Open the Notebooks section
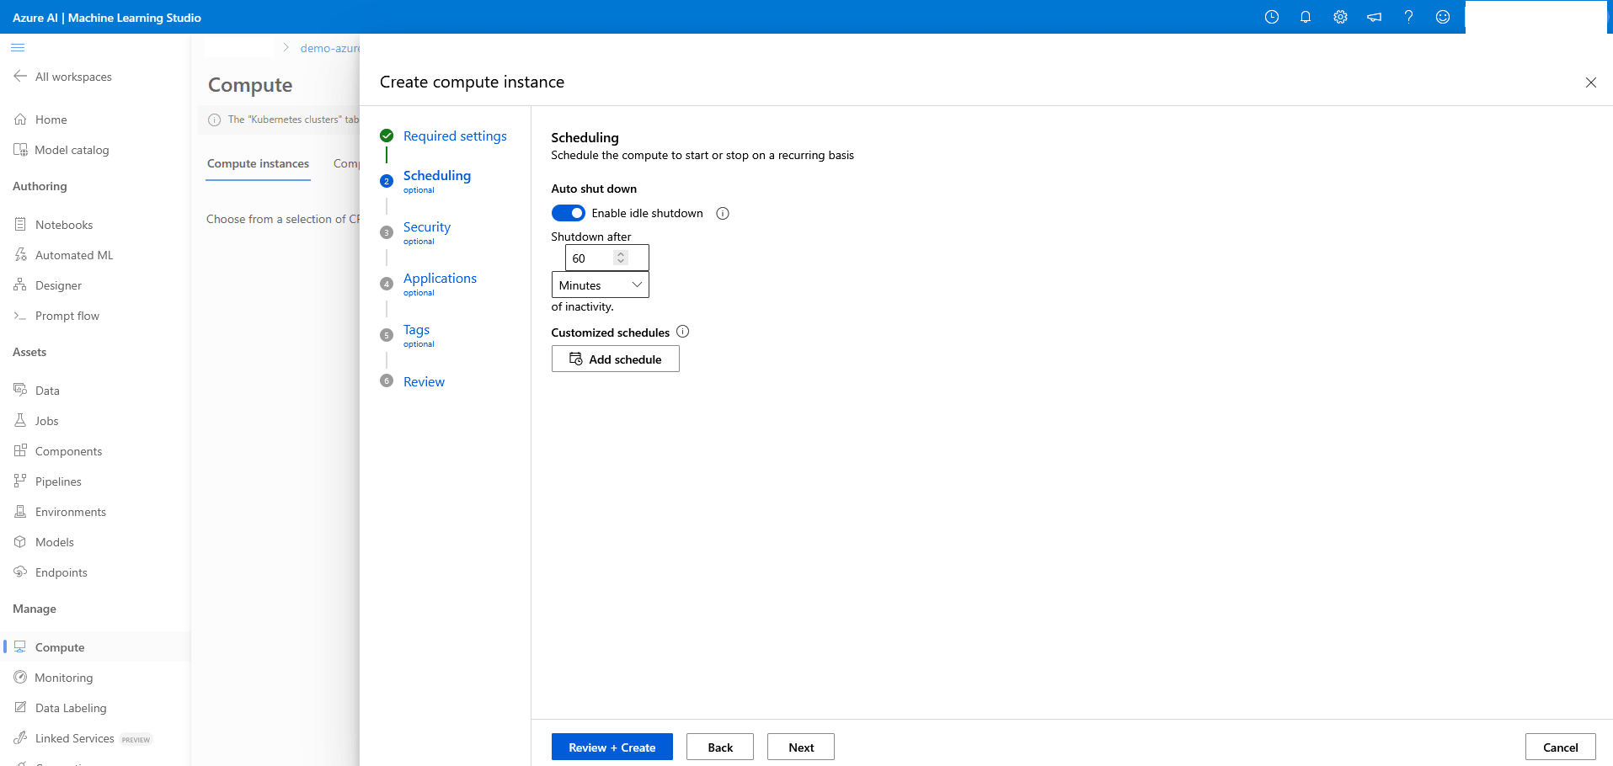This screenshot has height=766, width=1613. (x=64, y=224)
